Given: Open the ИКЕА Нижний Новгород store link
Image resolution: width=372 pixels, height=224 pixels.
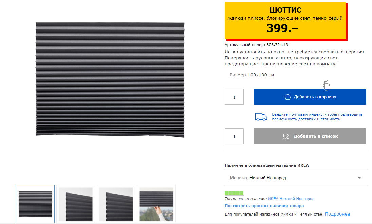Looking at the screenshot, I should pos(291,199).
